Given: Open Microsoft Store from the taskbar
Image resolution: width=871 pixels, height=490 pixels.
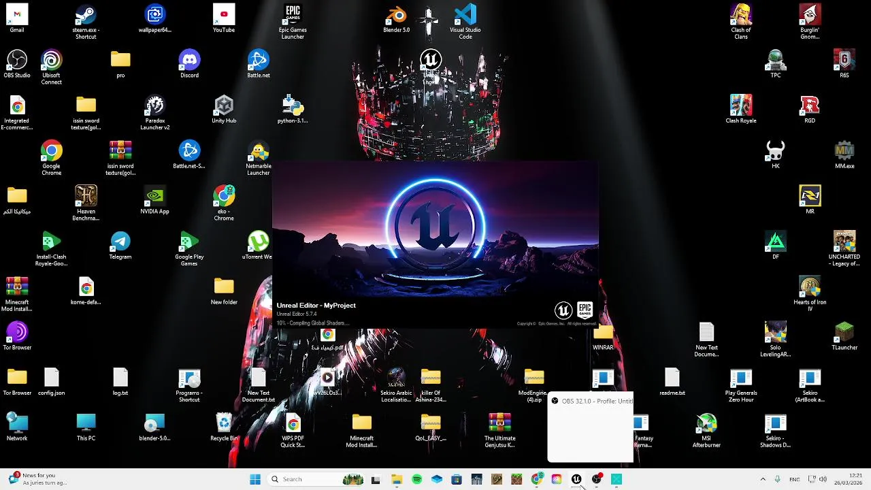Looking at the screenshot, I should point(457,479).
